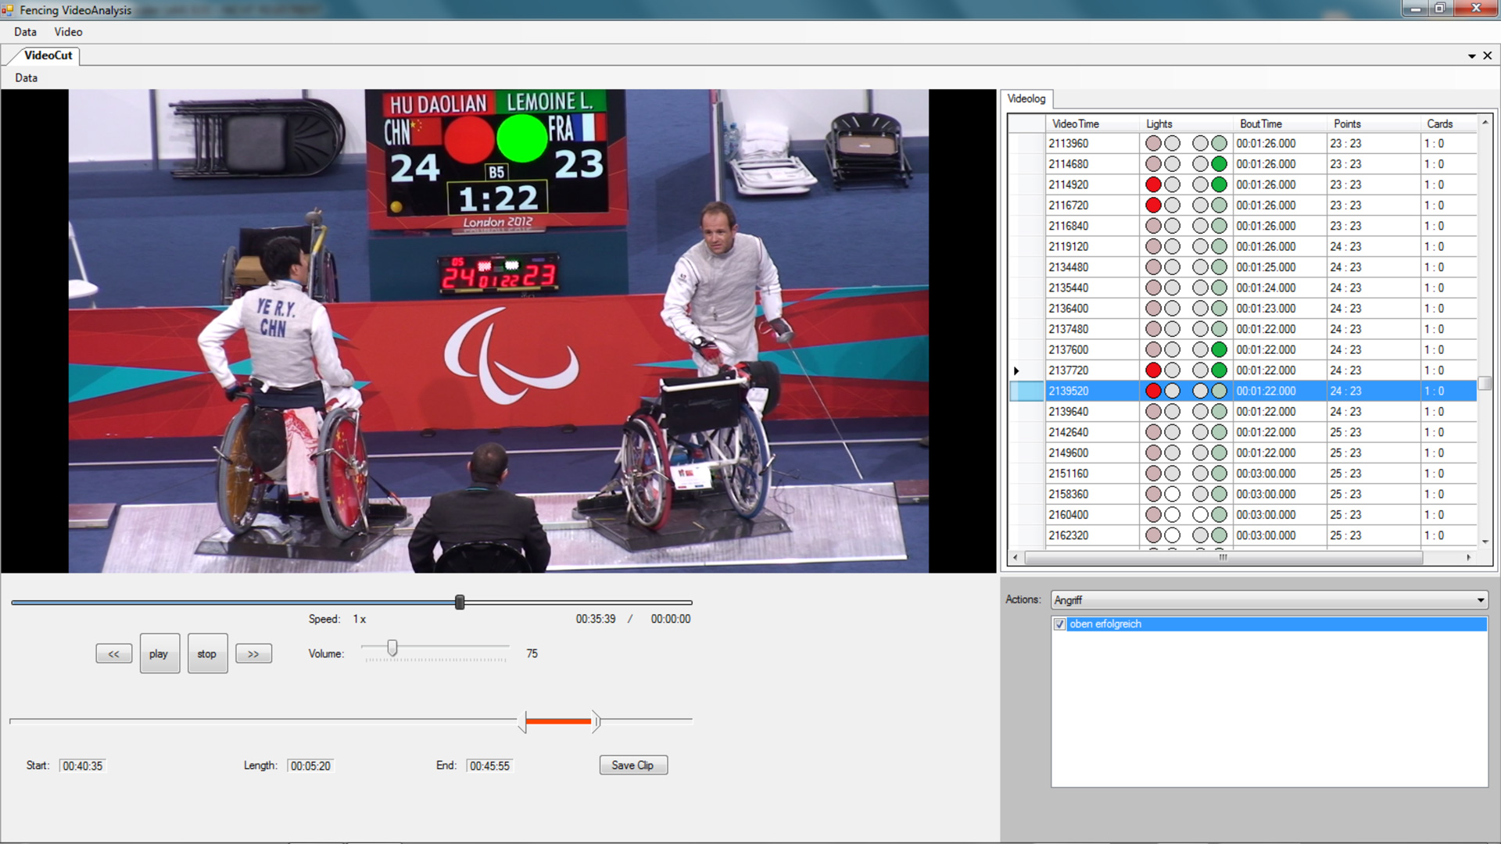Click the Save Clip button

tap(632, 766)
